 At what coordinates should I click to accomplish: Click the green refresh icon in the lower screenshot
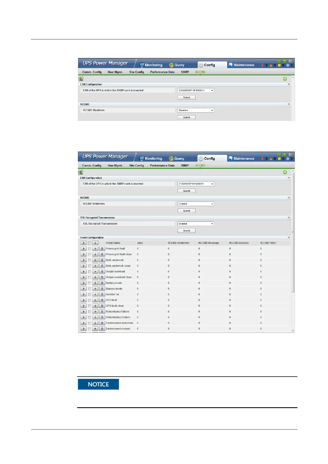click(285, 172)
